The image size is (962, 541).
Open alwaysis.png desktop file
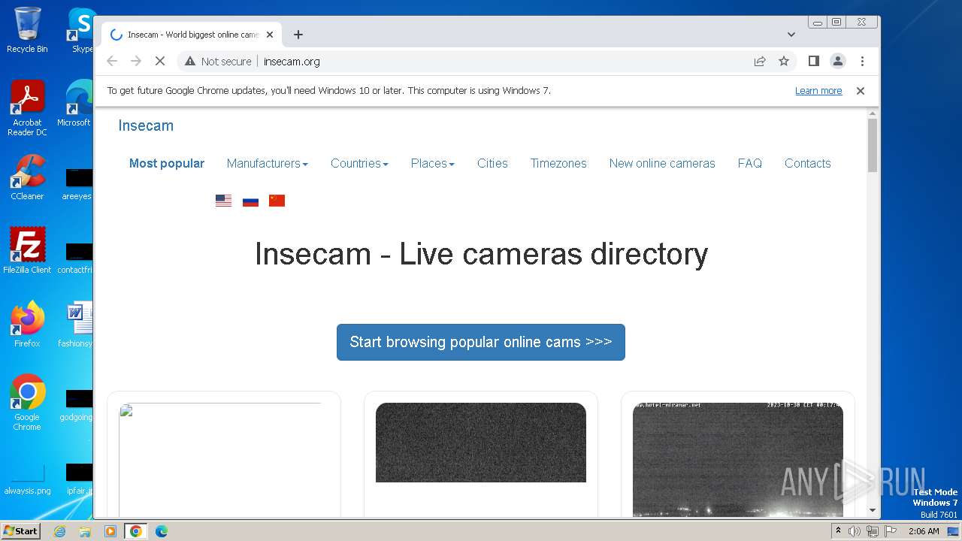(27, 479)
